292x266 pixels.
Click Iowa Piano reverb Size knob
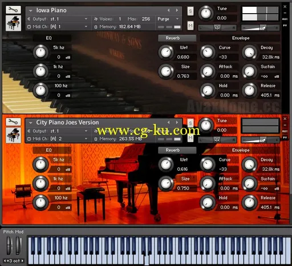[166, 71]
